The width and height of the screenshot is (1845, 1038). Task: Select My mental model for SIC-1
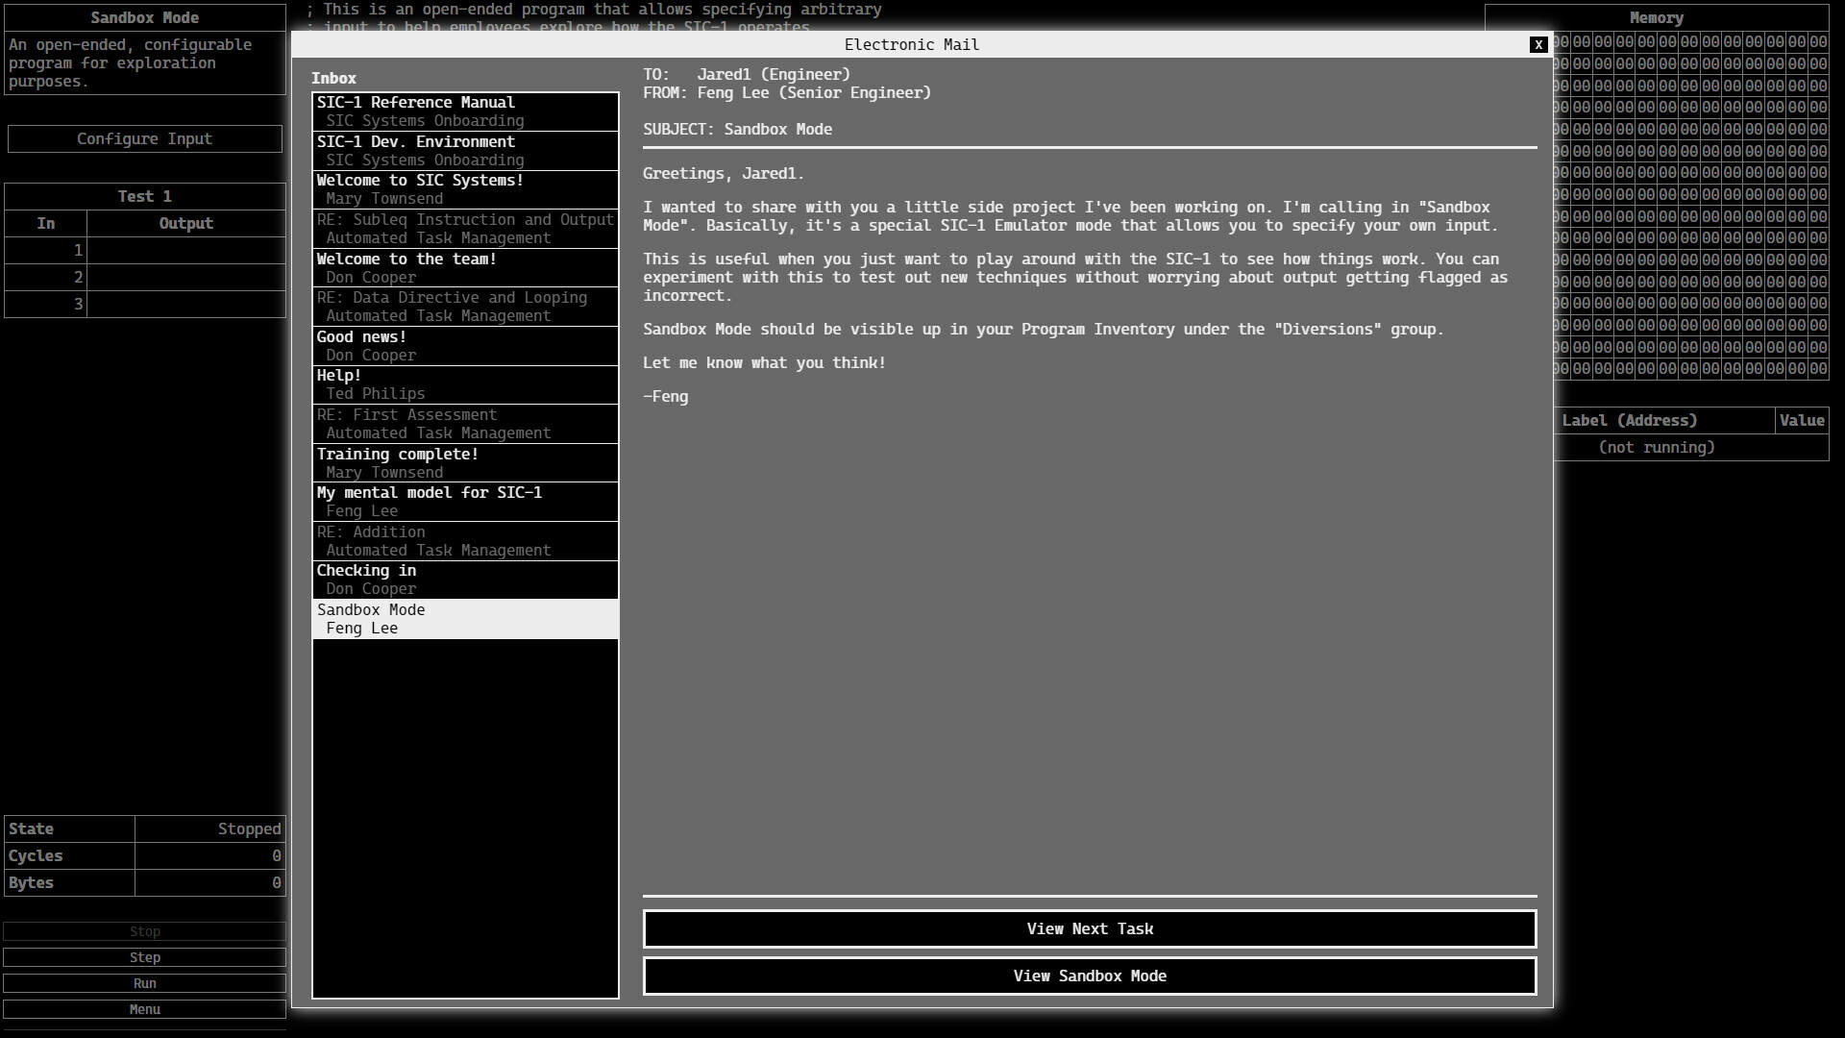[464, 501]
